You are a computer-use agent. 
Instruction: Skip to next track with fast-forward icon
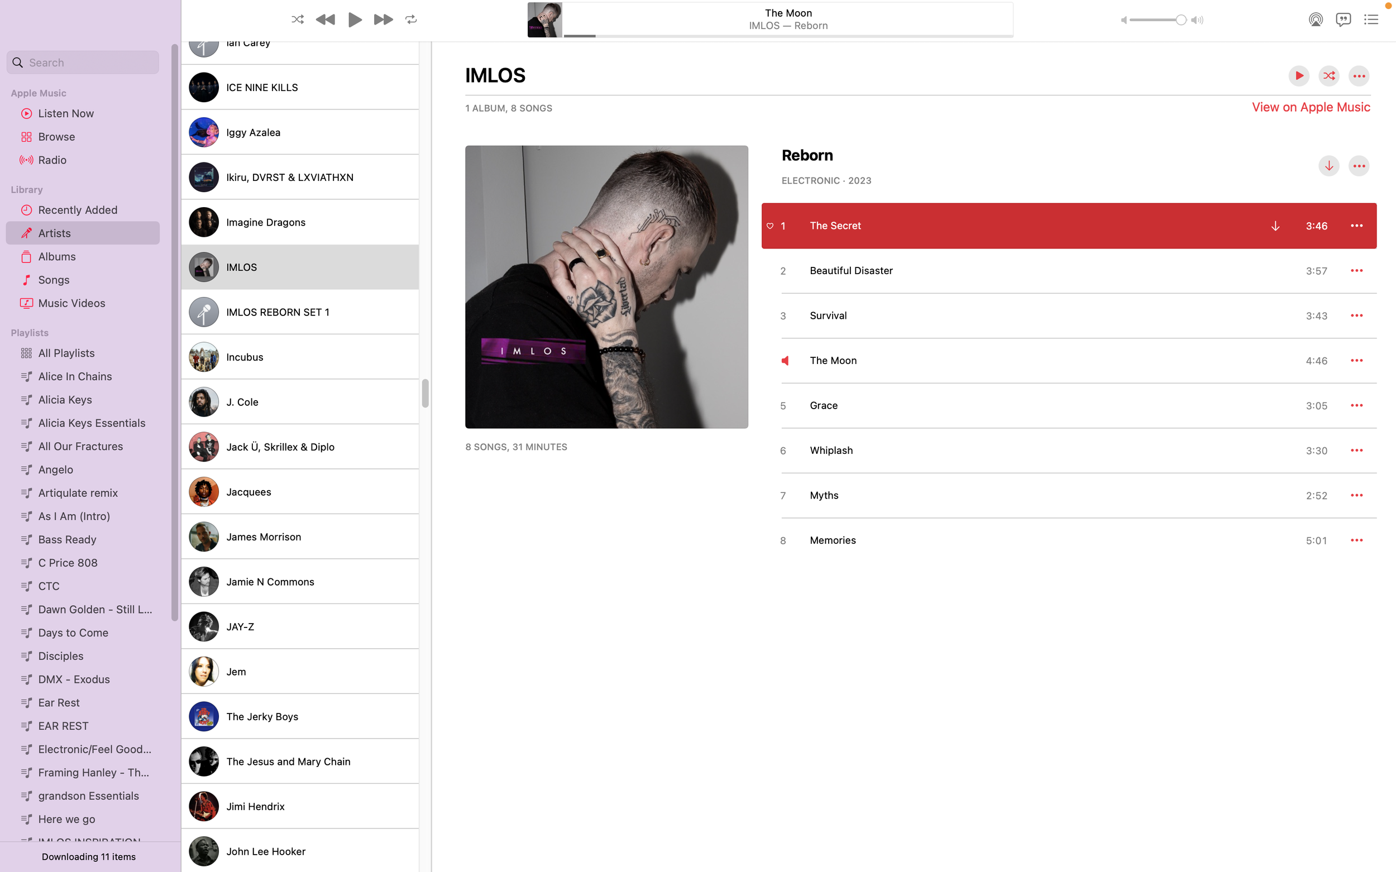[383, 20]
